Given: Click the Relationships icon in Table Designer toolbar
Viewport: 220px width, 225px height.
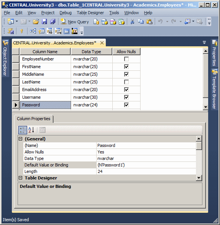Looking at the screenshot, I should [x=33, y=31].
